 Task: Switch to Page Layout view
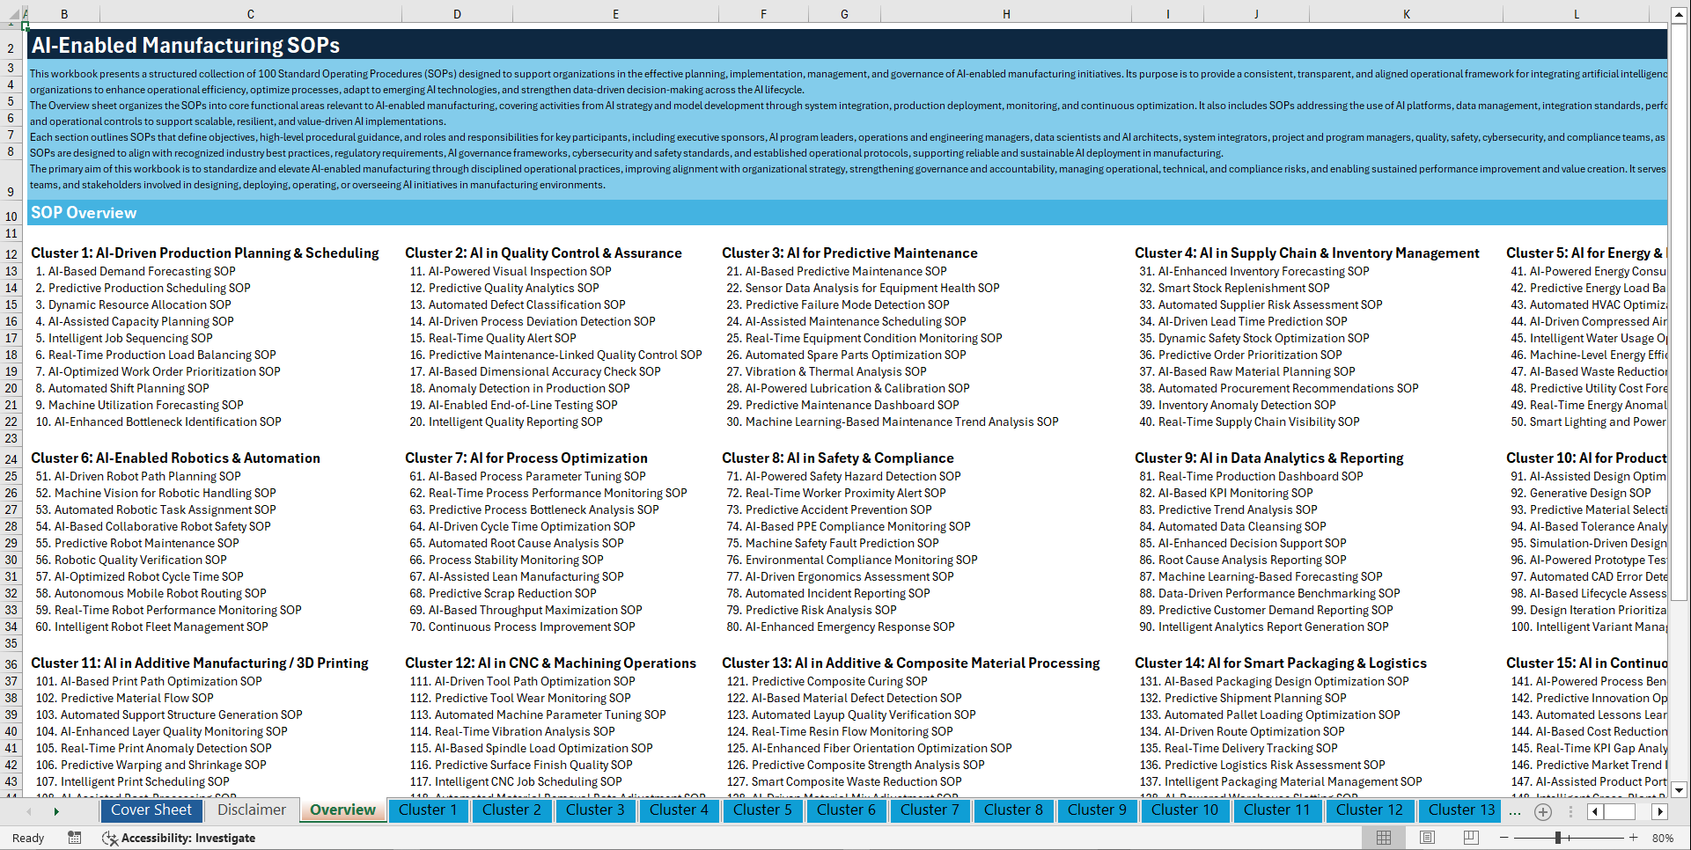pyautogui.click(x=1426, y=837)
